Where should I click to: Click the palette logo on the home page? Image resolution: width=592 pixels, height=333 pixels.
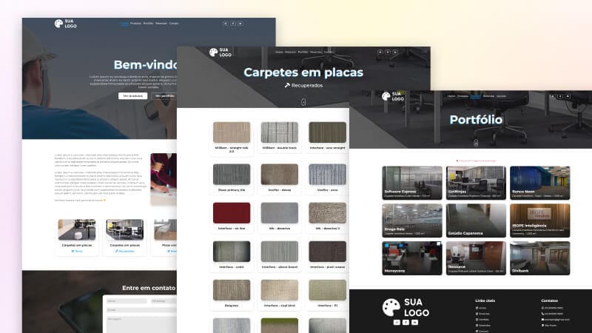pyautogui.click(x=59, y=24)
